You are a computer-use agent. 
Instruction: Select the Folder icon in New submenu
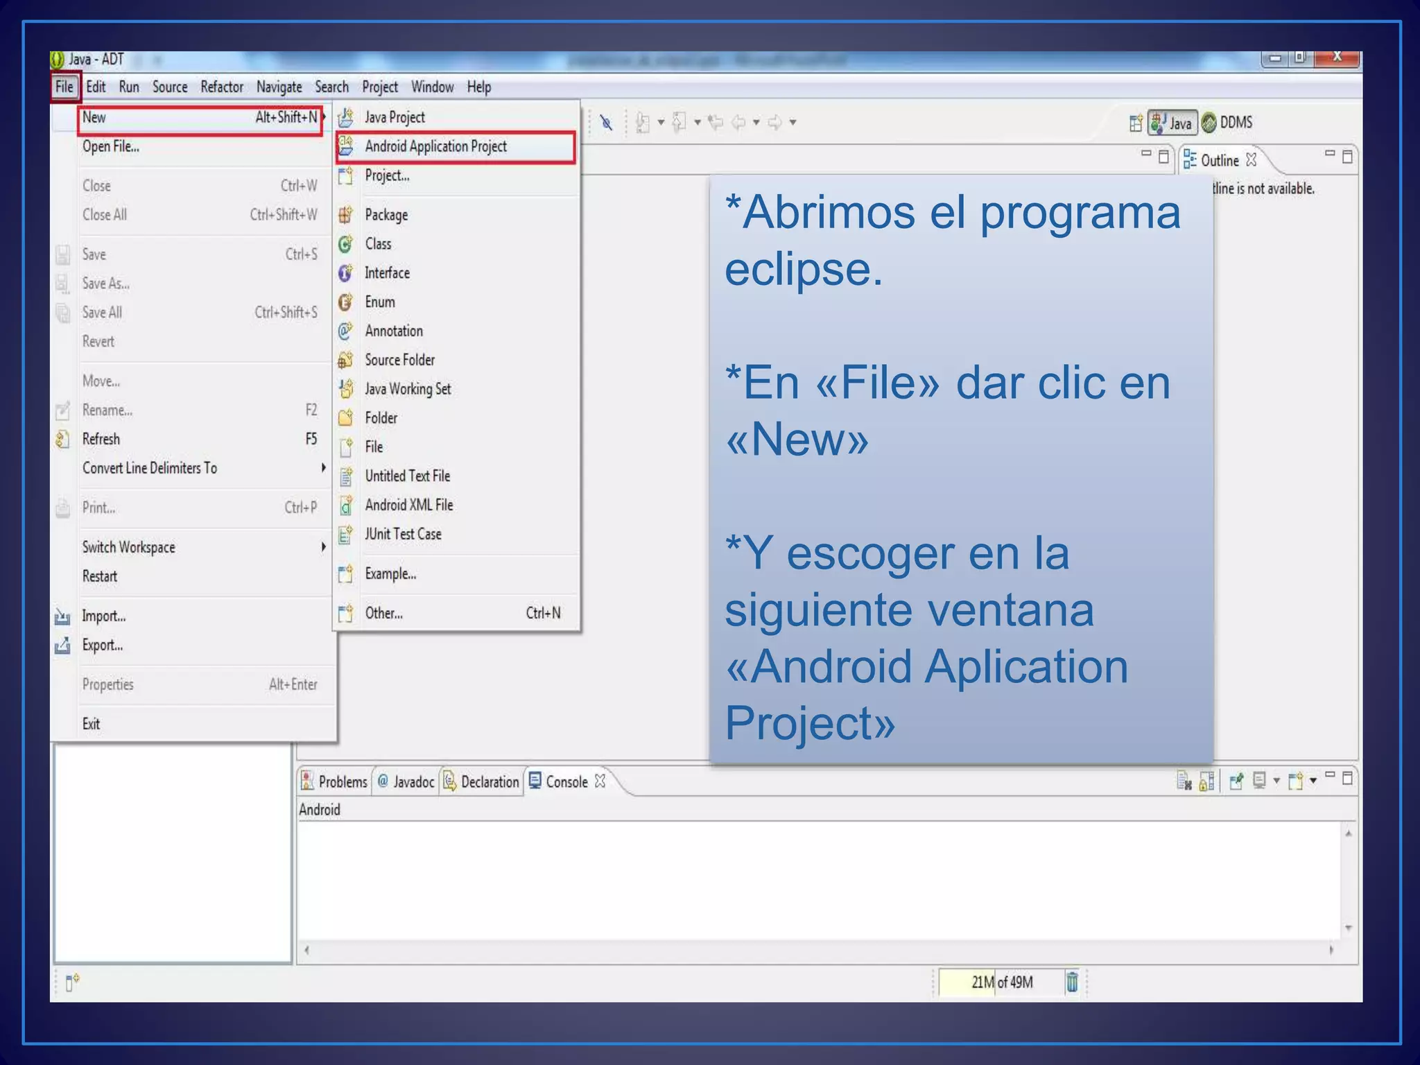tap(345, 418)
